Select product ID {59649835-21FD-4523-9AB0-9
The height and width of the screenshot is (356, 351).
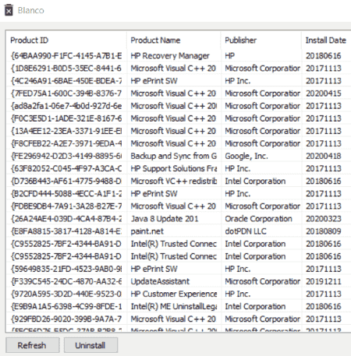tap(66, 269)
